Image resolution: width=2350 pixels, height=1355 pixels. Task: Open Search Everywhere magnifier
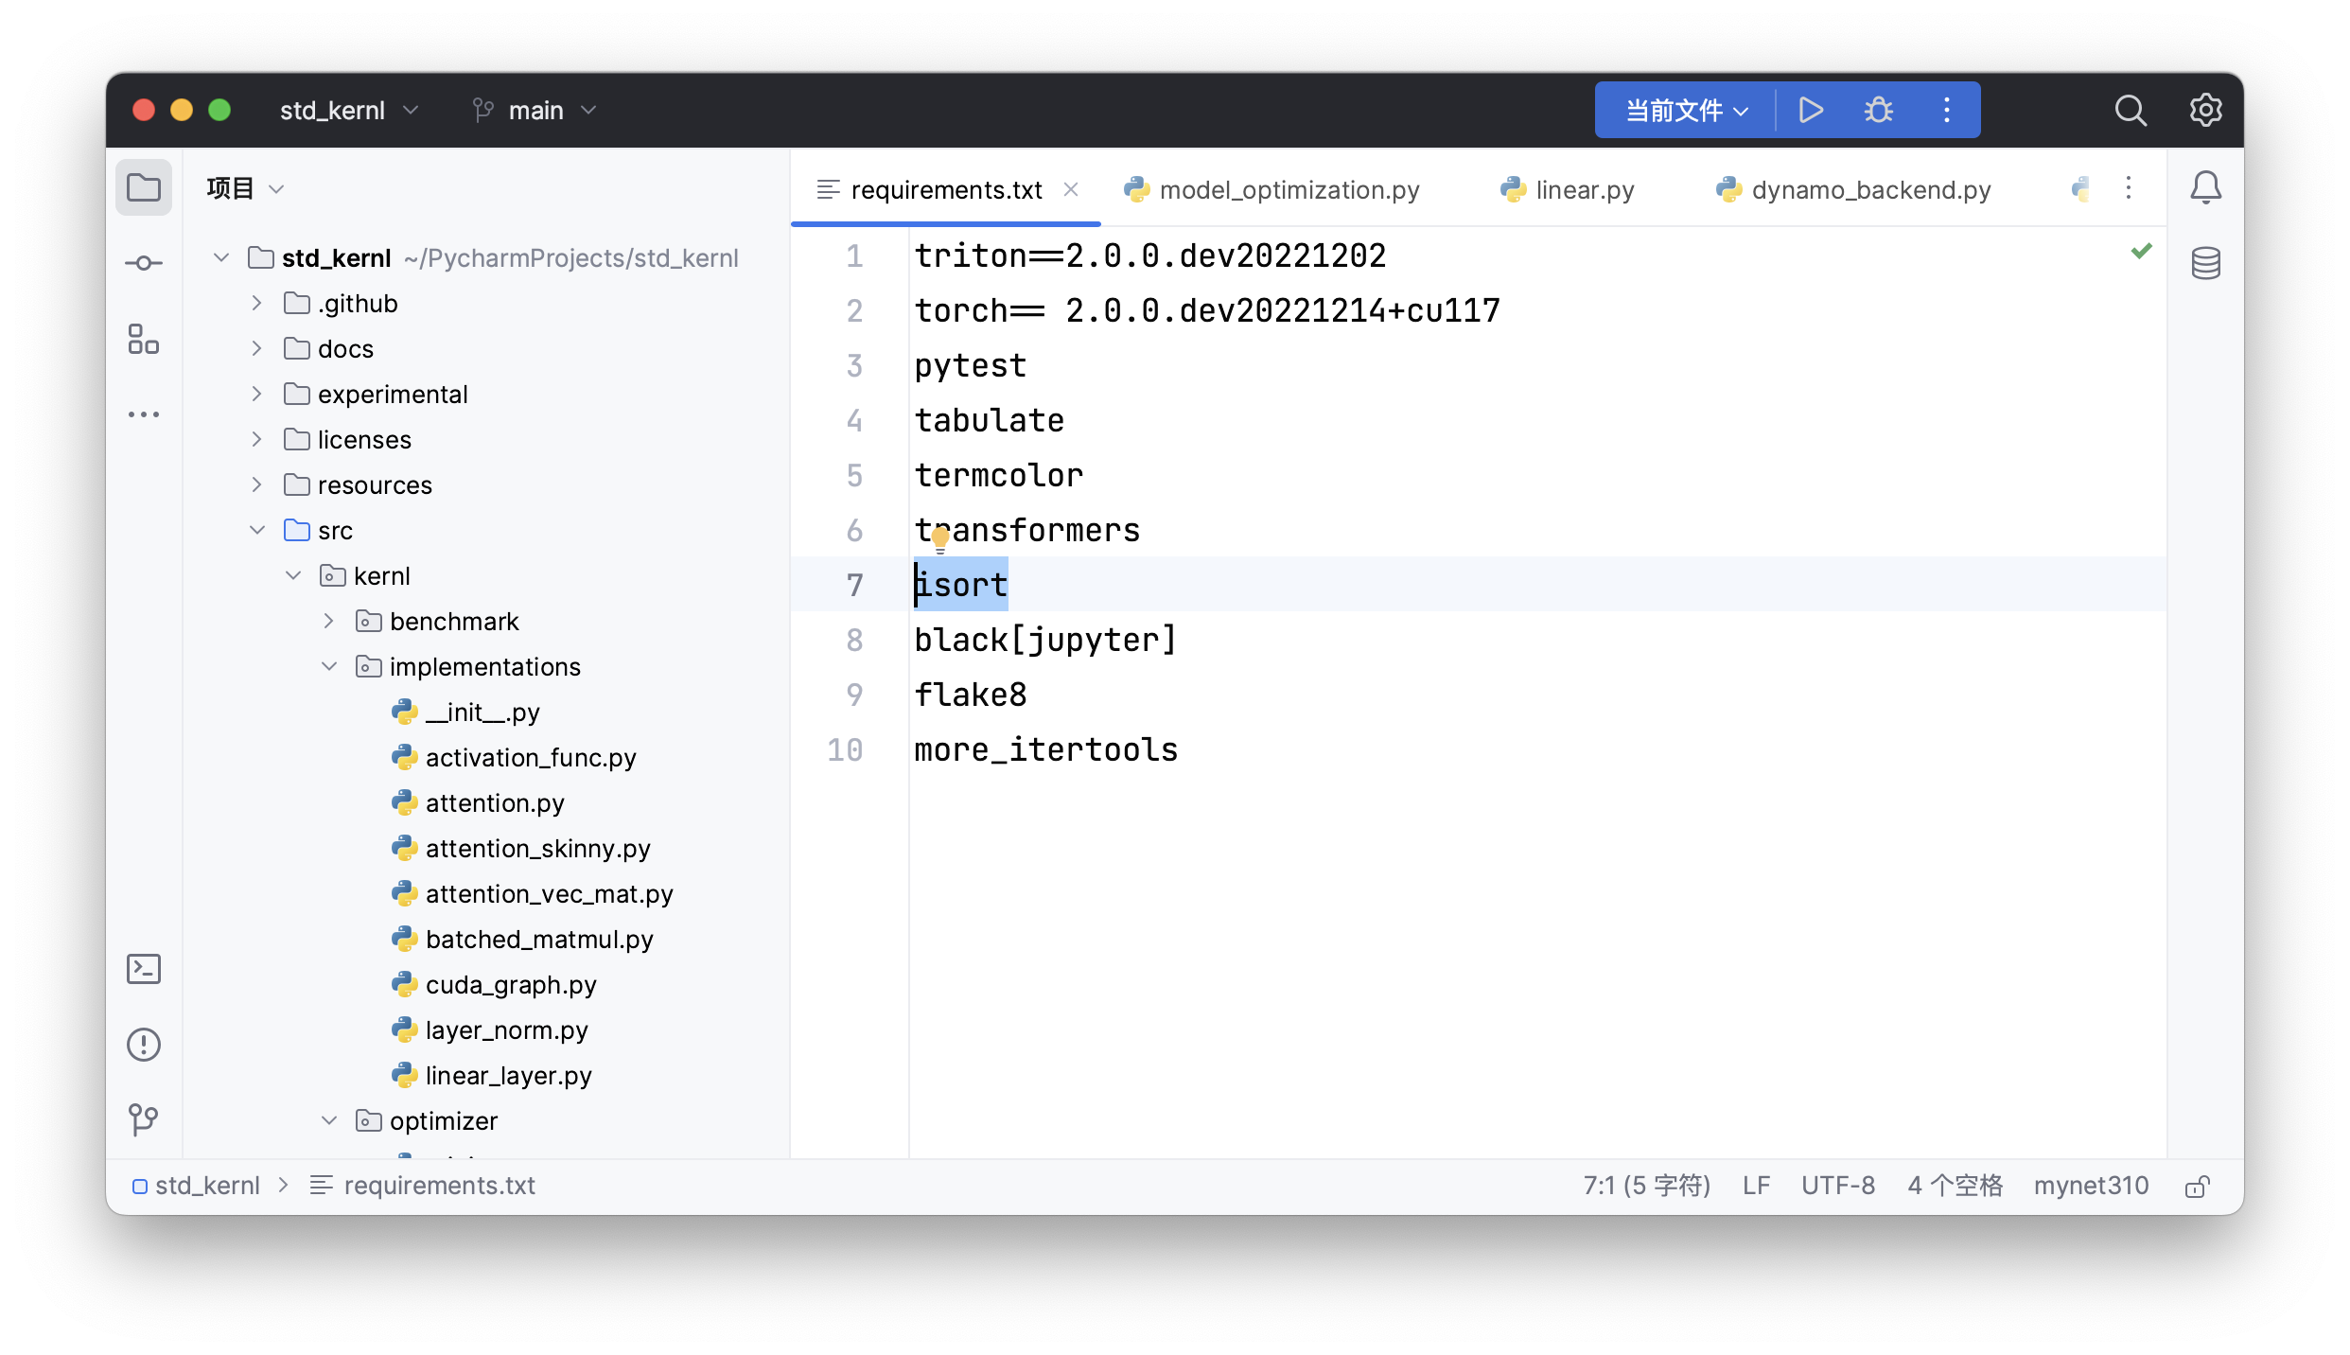[2130, 110]
